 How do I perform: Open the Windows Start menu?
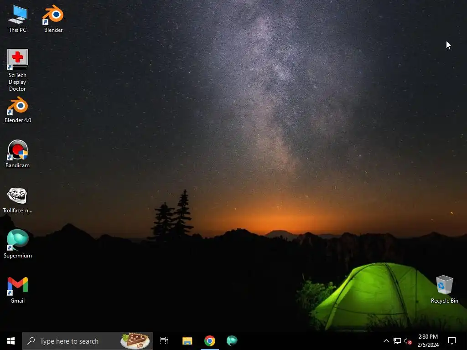11,341
